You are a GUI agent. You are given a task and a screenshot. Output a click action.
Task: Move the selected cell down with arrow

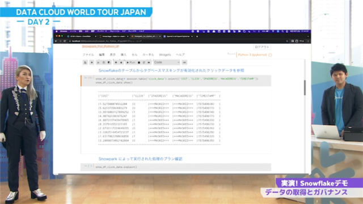point(121,62)
